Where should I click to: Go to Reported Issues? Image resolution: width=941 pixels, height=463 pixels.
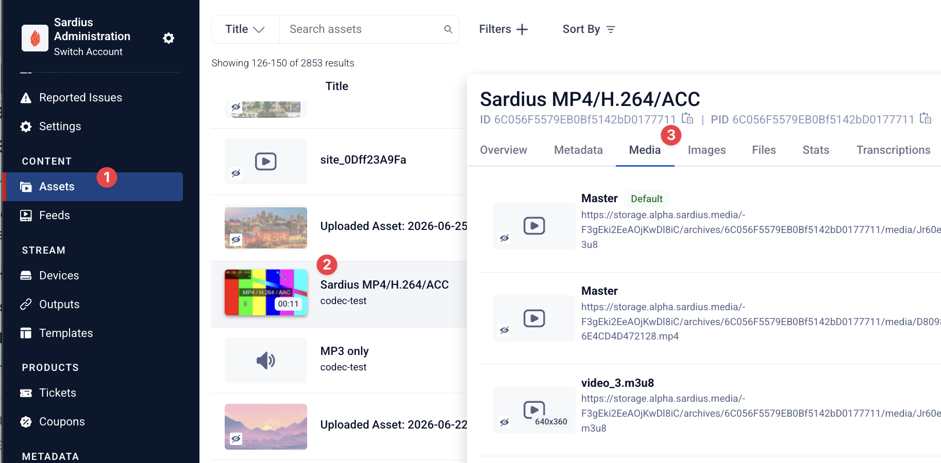pos(93,98)
